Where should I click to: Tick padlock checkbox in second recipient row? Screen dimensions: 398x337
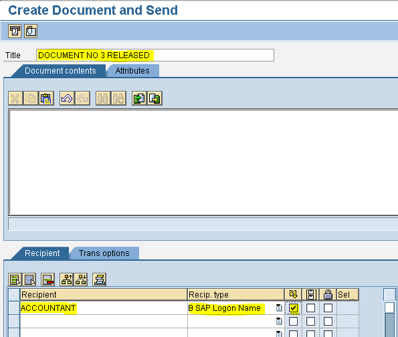tap(328, 321)
